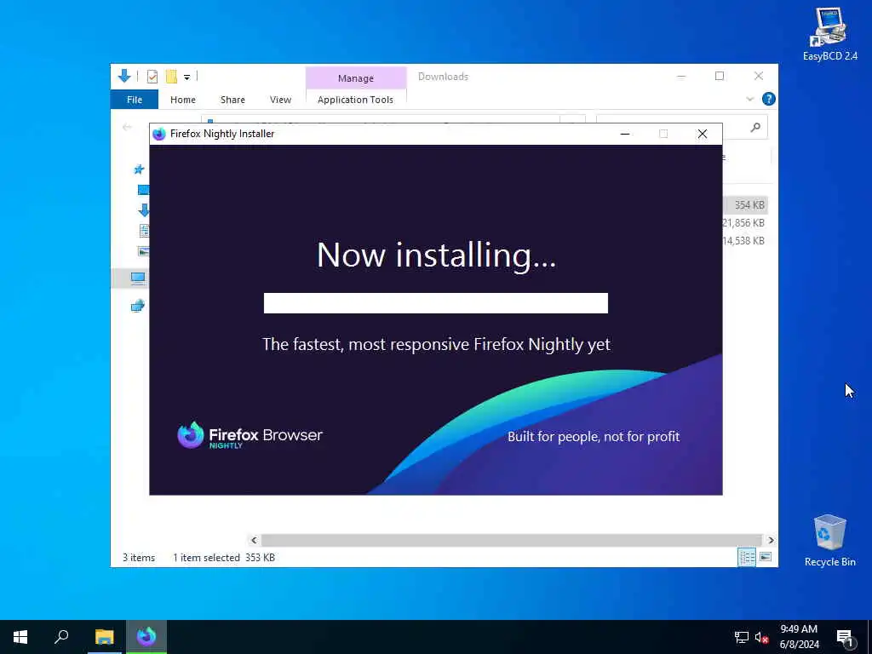Click the New Folder quick access icon
The image size is (872, 654).
coord(171,76)
